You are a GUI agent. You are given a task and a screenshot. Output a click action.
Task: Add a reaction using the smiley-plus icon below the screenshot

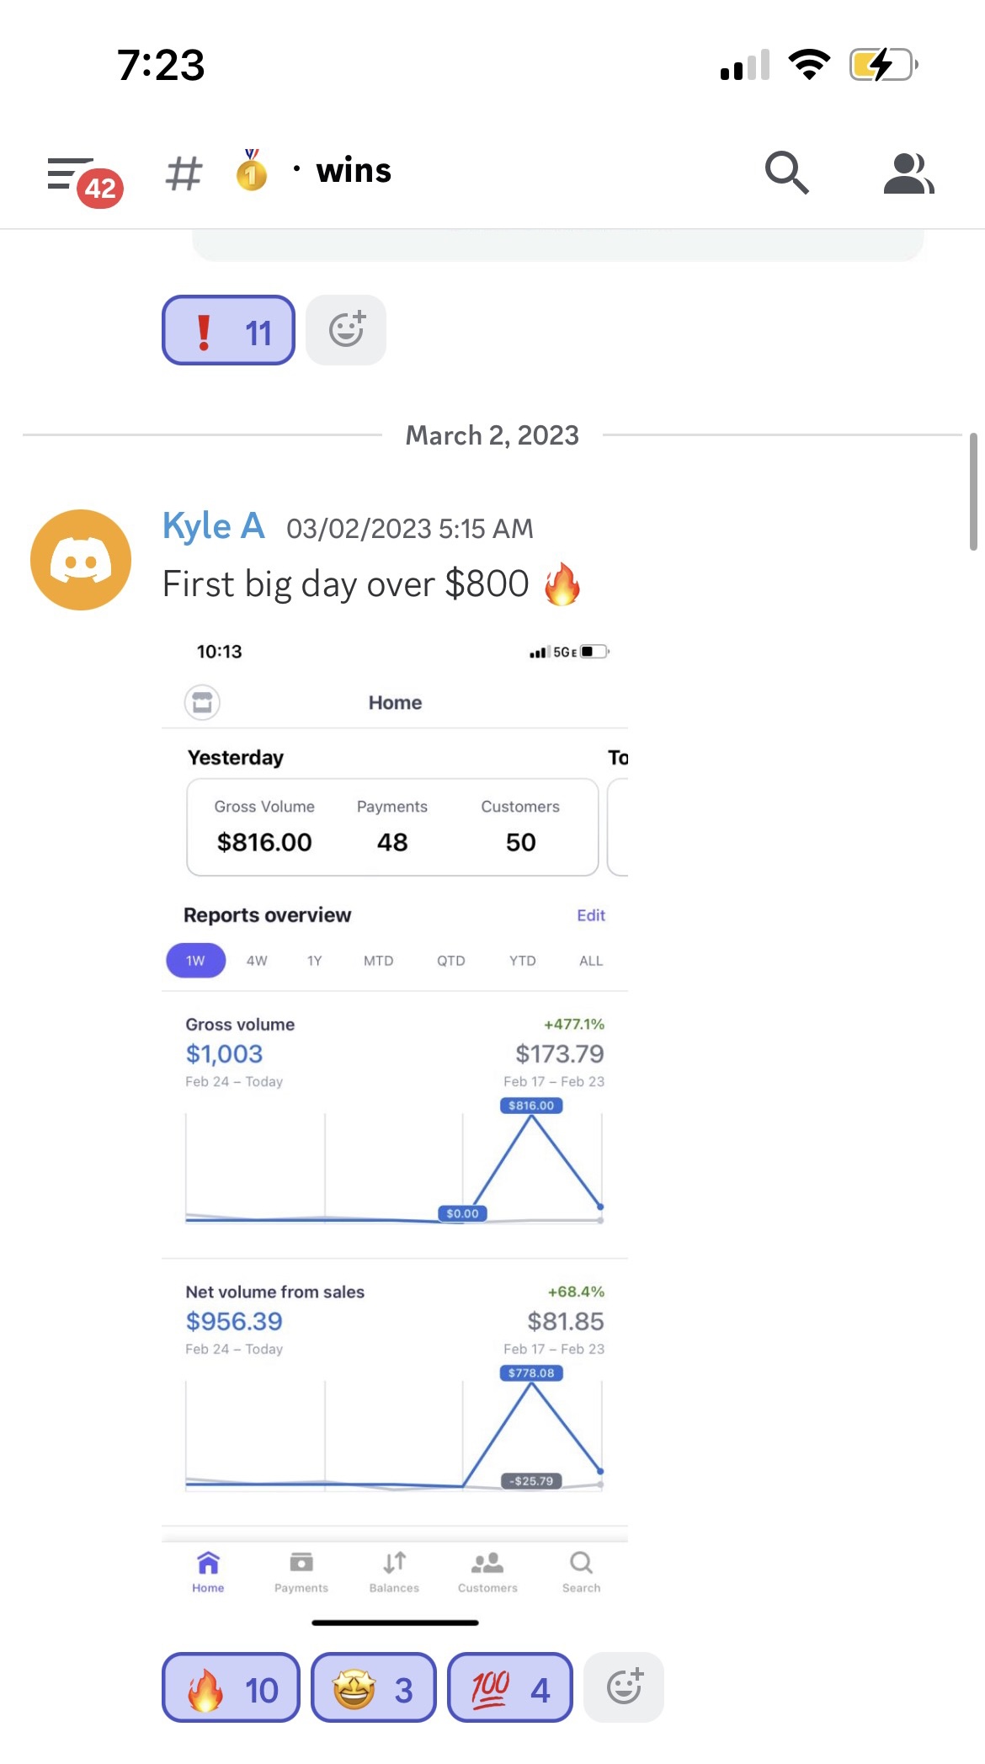click(x=623, y=1687)
